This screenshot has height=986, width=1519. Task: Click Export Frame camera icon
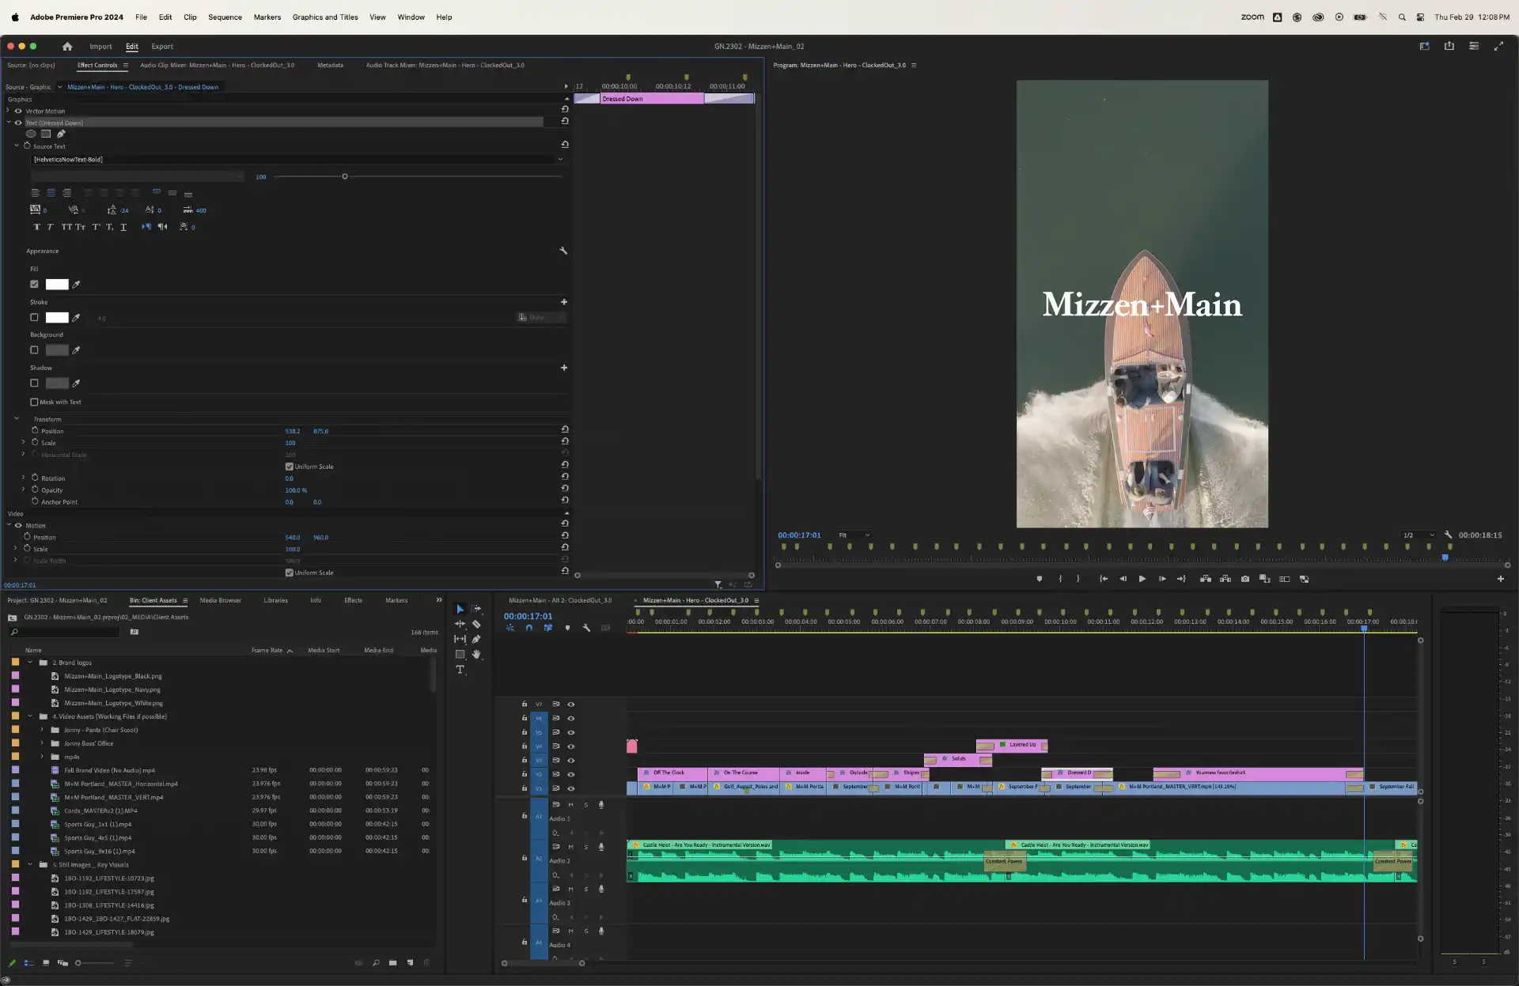coord(1245,579)
